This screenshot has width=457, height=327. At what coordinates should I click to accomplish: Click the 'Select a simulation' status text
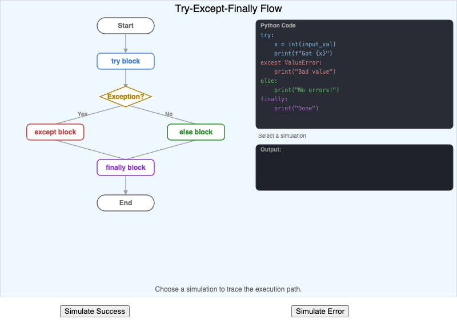coord(282,136)
